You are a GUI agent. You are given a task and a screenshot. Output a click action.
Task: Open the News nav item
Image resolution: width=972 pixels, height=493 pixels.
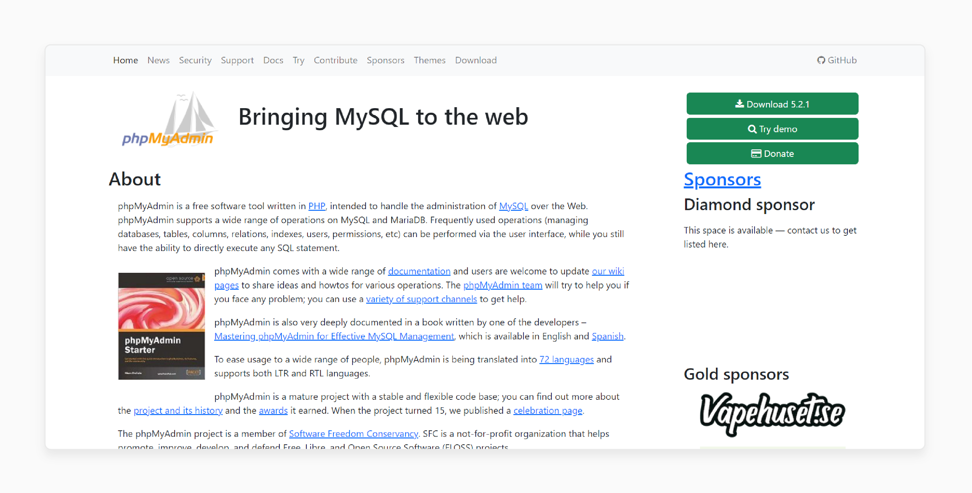tap(159, 60)
